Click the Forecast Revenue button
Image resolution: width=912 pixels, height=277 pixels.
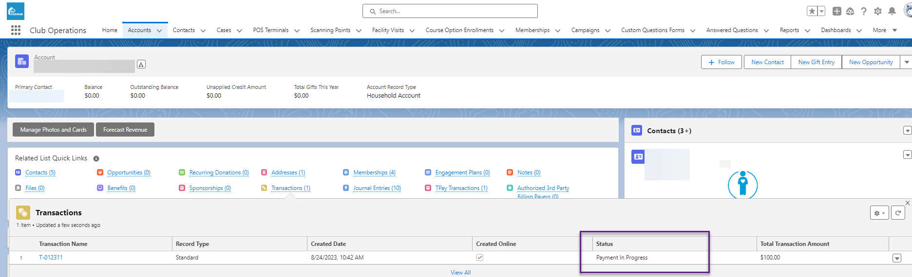click(x=125, y=130)
